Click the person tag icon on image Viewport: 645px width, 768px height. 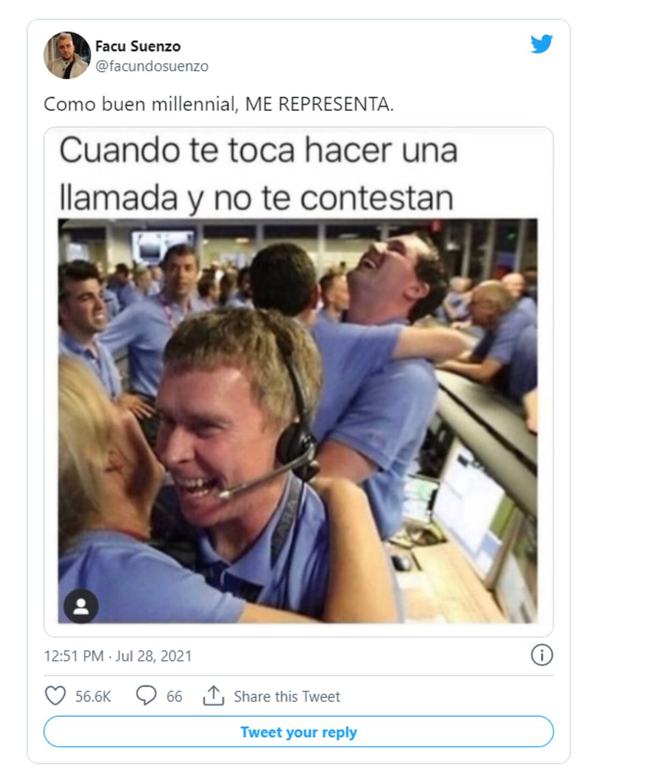click(81, 606)
